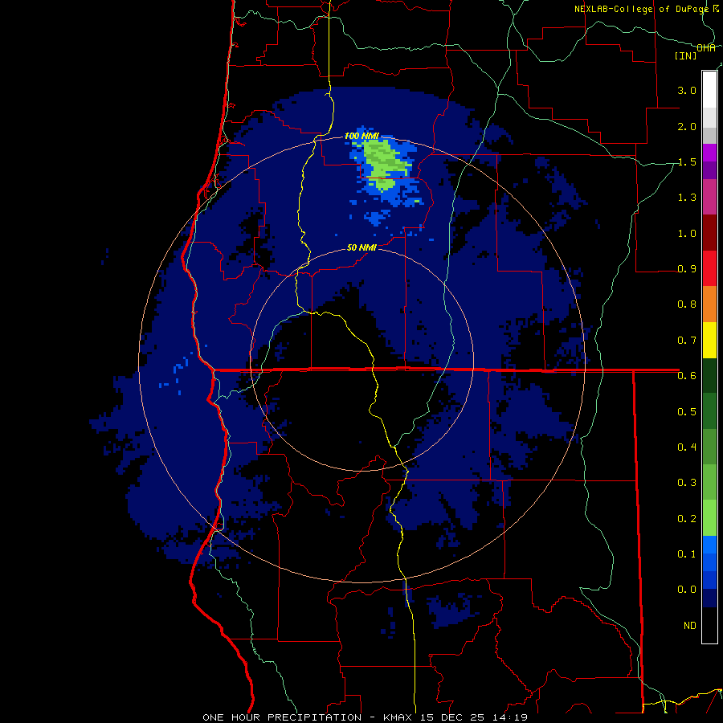The height and width of the screenshot is (723, 723).
Task: Pick the bright red legend swatch
Action: pos(709,268)
